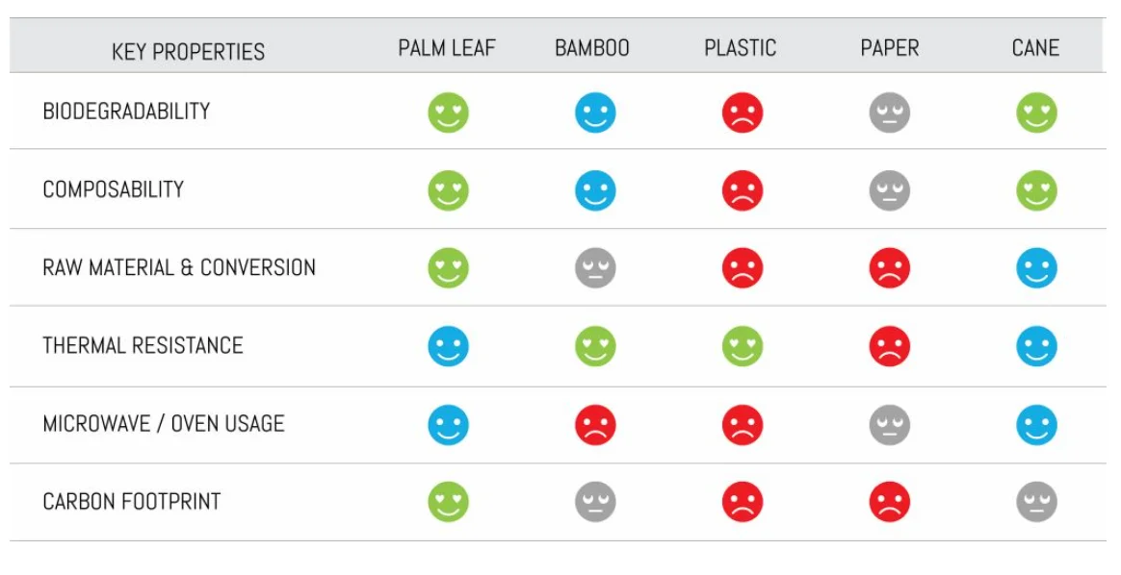Click Palm Leaf microwave usage blue smiley
This screenshot has width=1121, height=575.
click(x=448, y=425)
